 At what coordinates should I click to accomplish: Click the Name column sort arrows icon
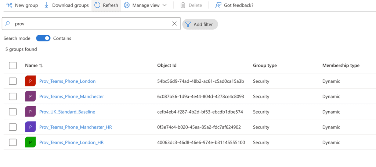(x=40, y=66)
